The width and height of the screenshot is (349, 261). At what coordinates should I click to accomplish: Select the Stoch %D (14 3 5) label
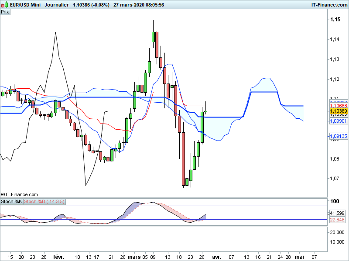pos(44,201)
